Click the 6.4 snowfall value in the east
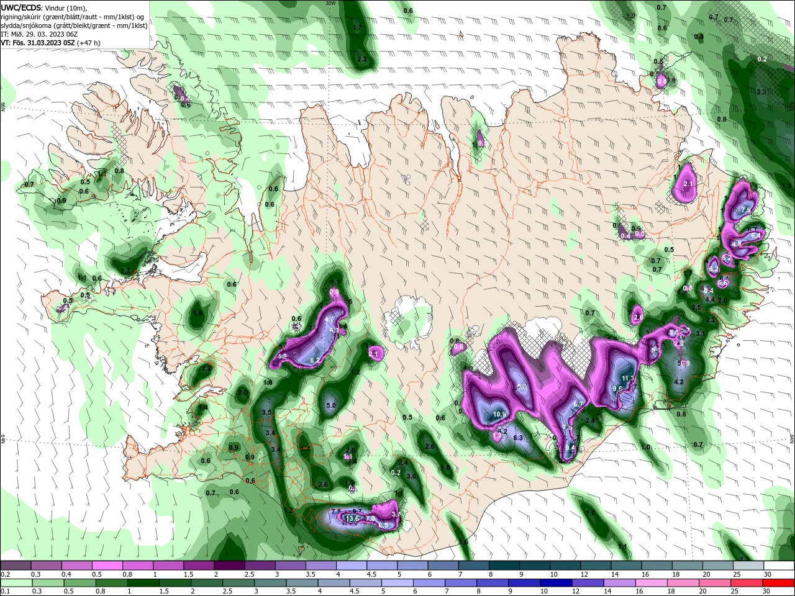This screenshot has width=795, height=596. (756, 236)
